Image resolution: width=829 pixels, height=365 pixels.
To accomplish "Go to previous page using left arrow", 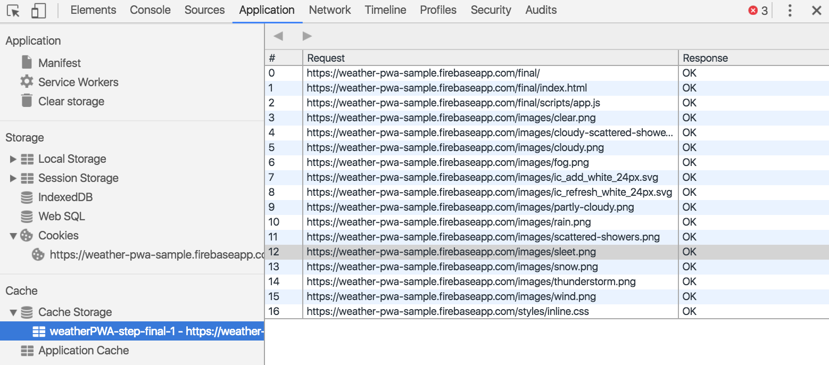I will [x=278, y=36].
